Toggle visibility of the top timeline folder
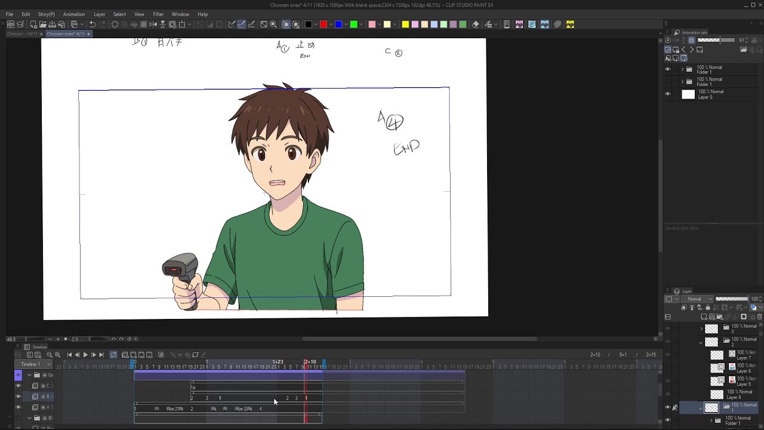The image size is (764, 430). 18,375
